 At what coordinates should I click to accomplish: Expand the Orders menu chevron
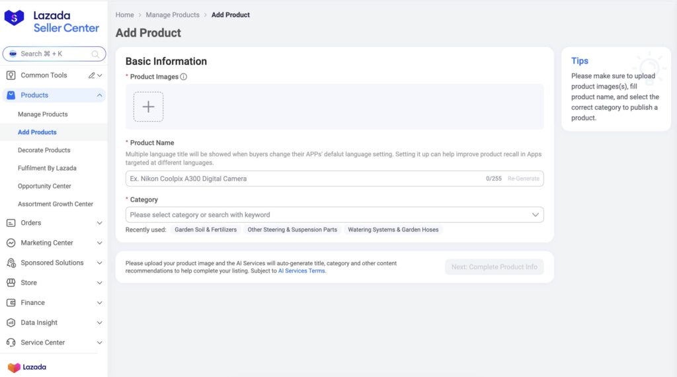100,223
